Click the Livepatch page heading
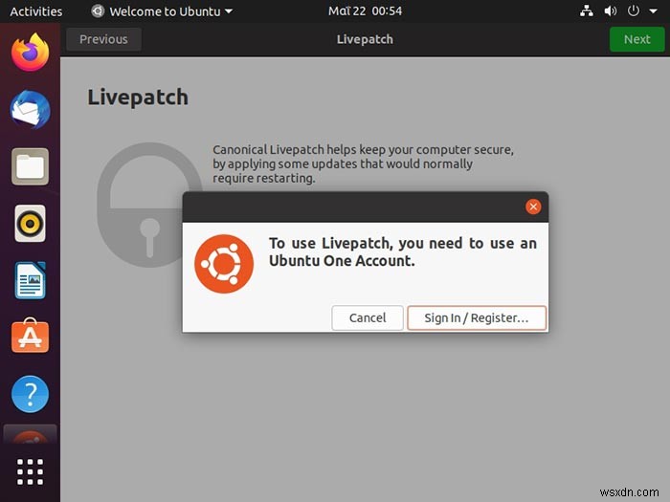This screenshot has height=502, width=670. coord(138,98)
